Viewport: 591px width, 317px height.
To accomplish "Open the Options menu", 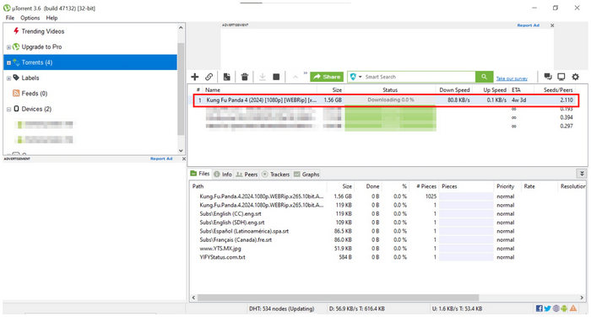I will [x=30, y=18].
